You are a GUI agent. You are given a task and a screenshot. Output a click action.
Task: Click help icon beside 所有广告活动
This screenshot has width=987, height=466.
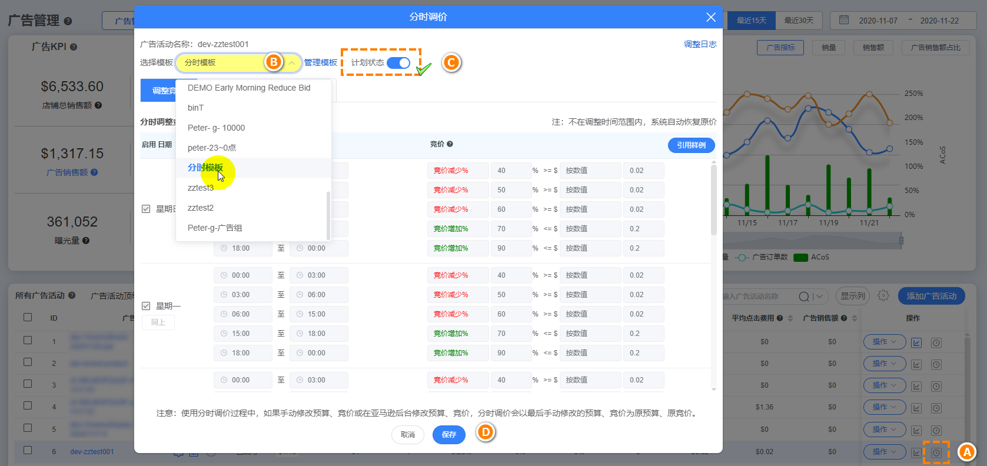(x=72, y=295)
